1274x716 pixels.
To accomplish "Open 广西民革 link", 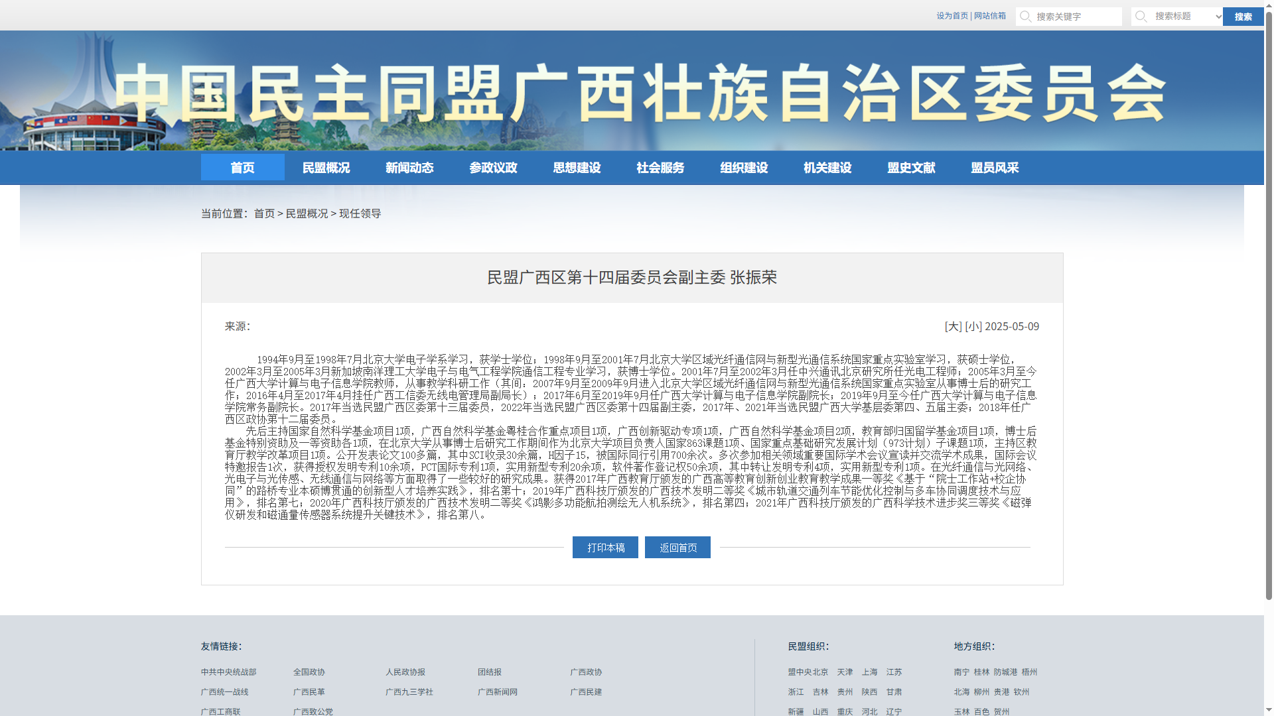I will coord(309,692).
